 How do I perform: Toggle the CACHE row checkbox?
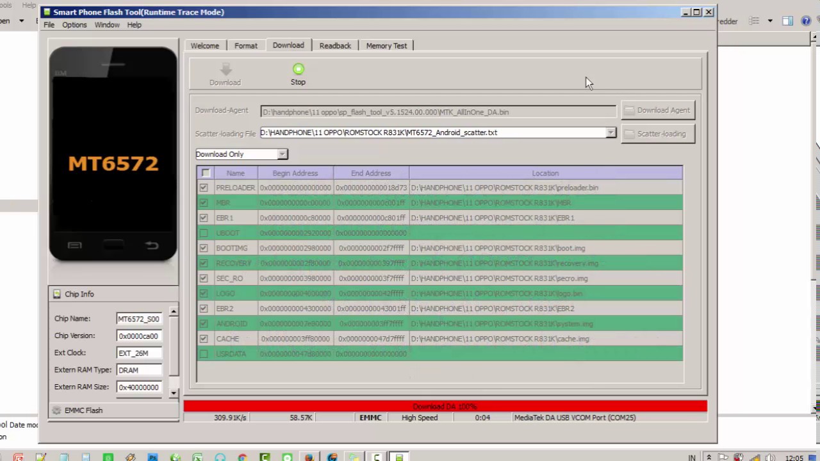coord(204,339)
